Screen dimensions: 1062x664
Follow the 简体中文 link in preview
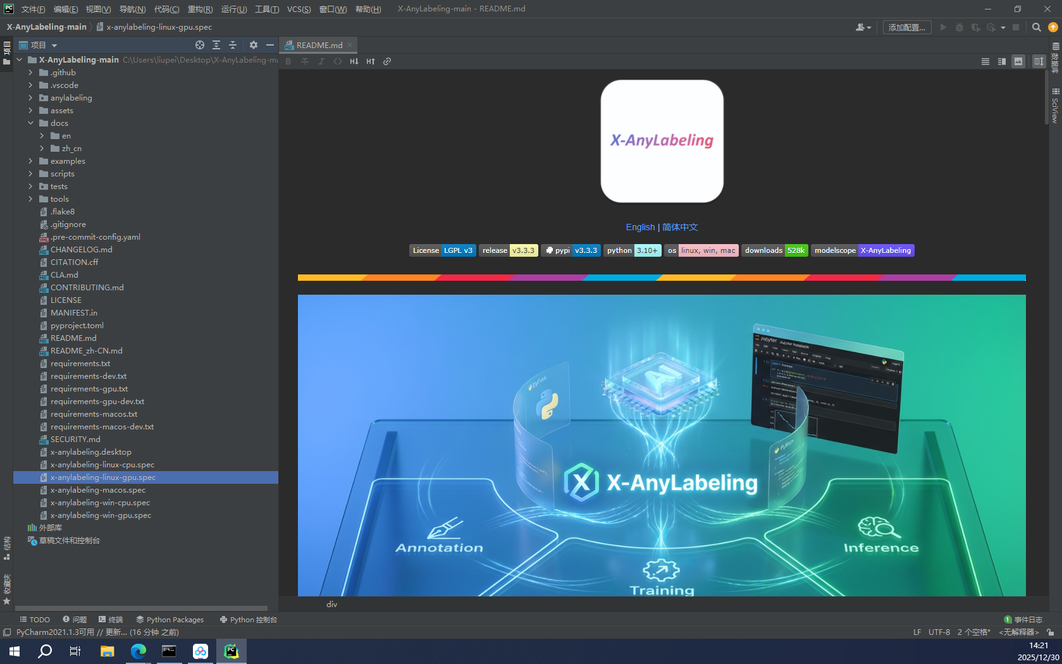pos(680,227)
